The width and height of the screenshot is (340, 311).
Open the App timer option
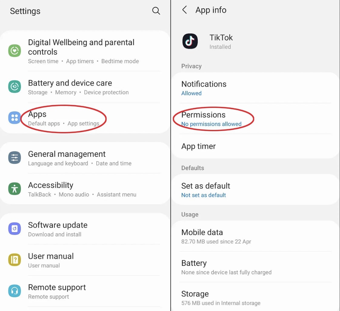(198, 146)
